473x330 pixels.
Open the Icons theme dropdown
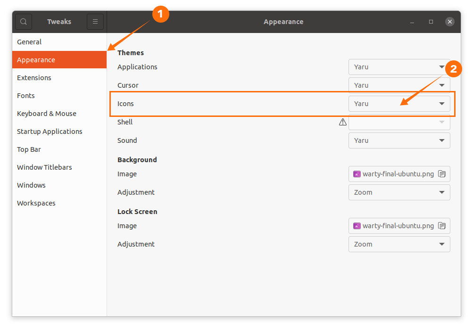tap(399, 104)
